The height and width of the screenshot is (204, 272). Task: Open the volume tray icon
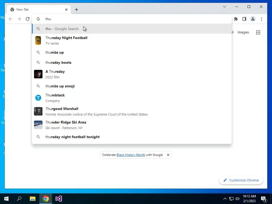pos(237,199)
